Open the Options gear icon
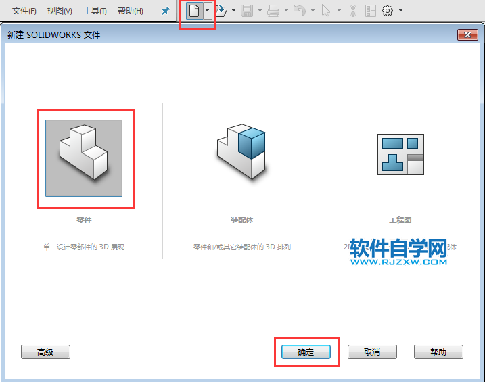 [388, 11]
